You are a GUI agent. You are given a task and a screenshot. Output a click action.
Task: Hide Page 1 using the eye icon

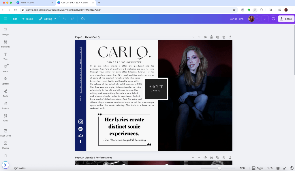click(205, 37)
